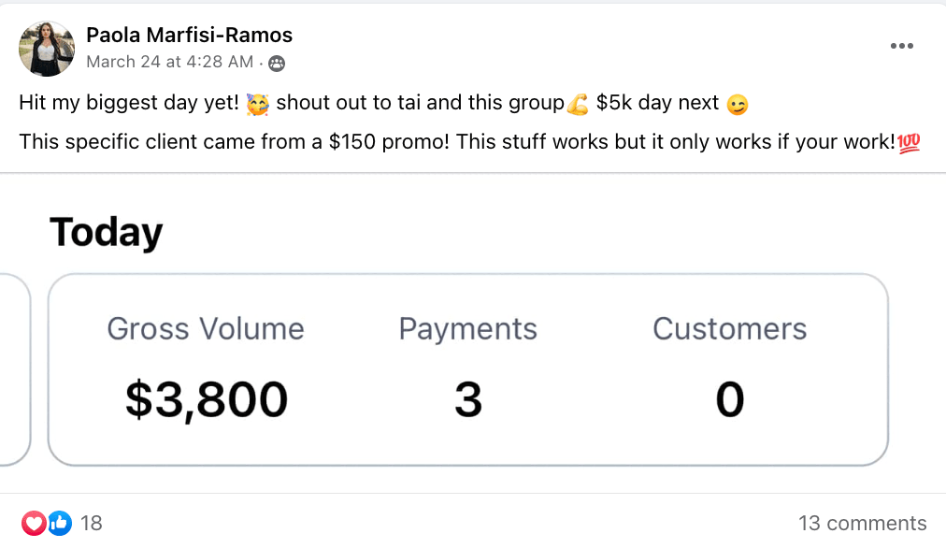Open the March 24 at 4:28 AM timestamp

[169, 62]
